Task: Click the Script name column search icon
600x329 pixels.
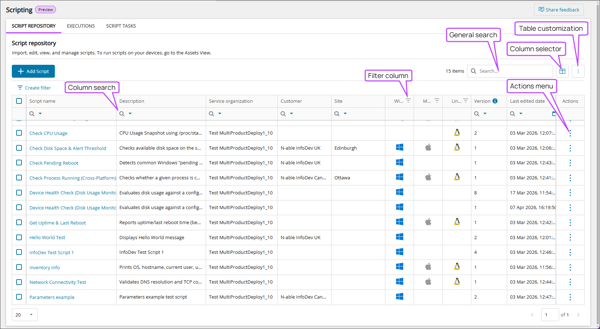Action: point(32,114)
